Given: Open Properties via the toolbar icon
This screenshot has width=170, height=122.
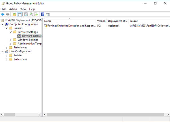Looking at the screenshot, I should coord(26,14).
